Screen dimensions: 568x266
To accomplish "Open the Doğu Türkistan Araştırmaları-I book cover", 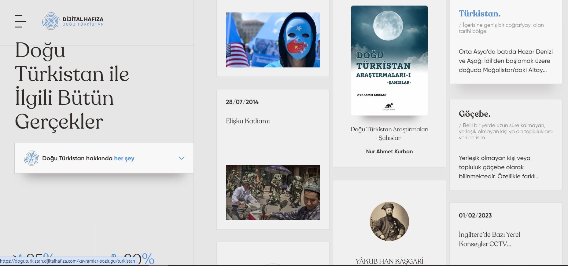I will pyautogui.click(x=389, y=60).
